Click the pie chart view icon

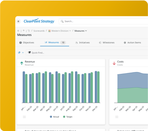click(19, 53)
